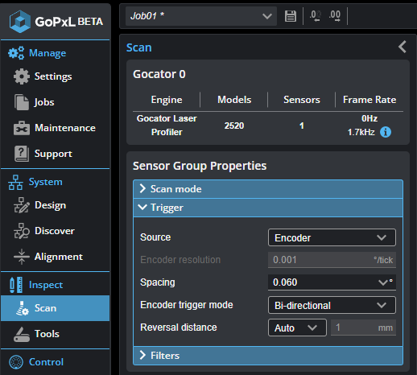This screenshot has height=375, width=417.
Task: Expand the Scan mode section
Action: click(268, 189)
